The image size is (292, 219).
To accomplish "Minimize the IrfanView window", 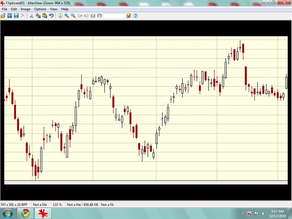I will pos(266,2).
